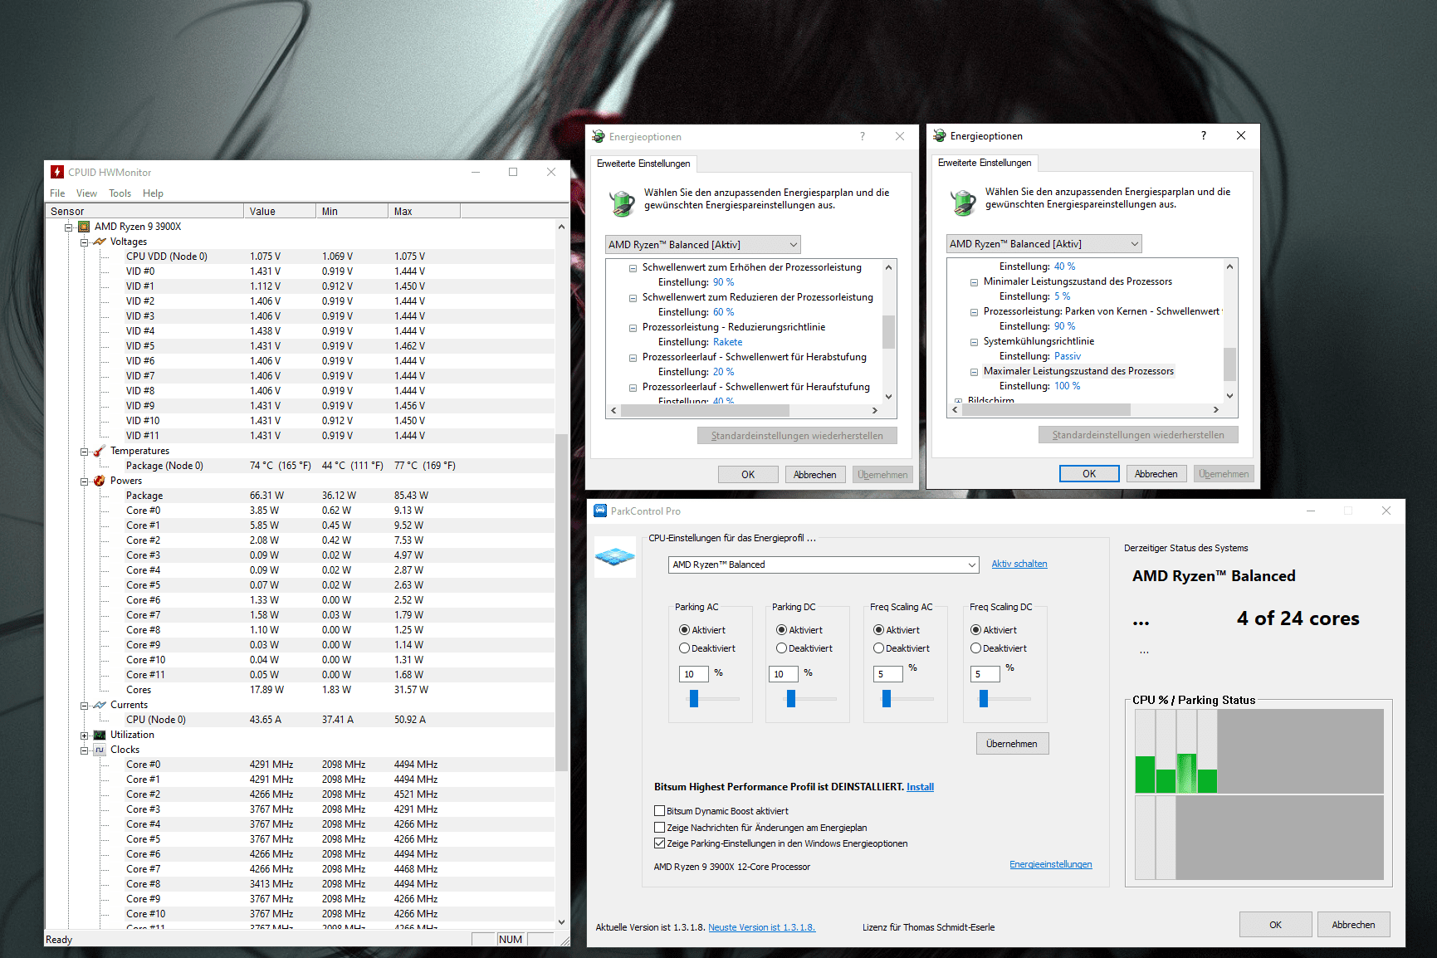Click the right Energieoptionen title bar icon

tap(940, 135)
